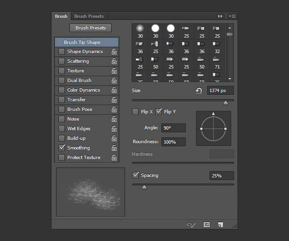
Task: Click the Size slider handle
Action: pos(225,103)
